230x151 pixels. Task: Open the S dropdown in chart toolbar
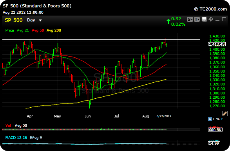tap(190, 19)
